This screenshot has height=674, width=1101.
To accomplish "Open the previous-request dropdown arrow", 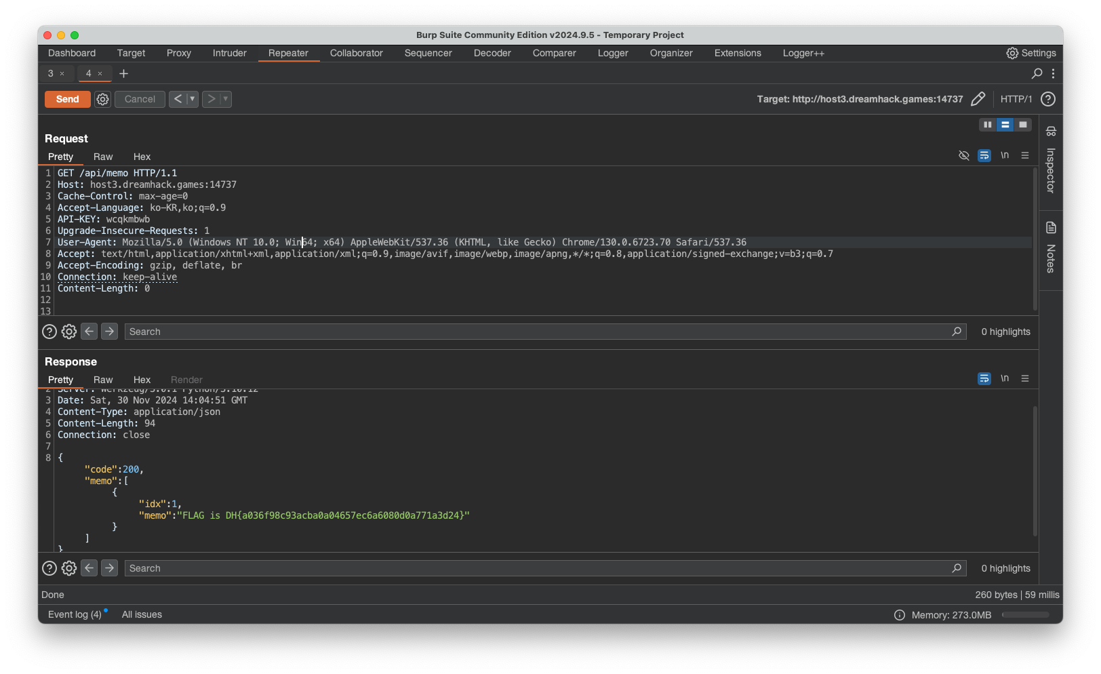I will click(191, 99).
